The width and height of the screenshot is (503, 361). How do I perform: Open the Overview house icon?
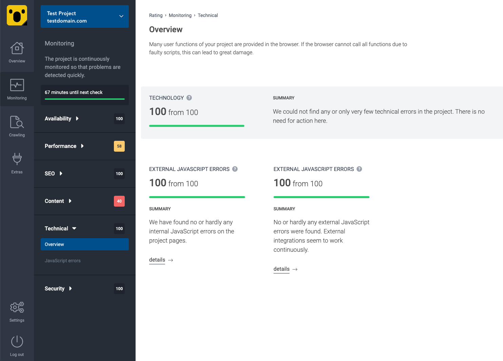tap(17, 49)
